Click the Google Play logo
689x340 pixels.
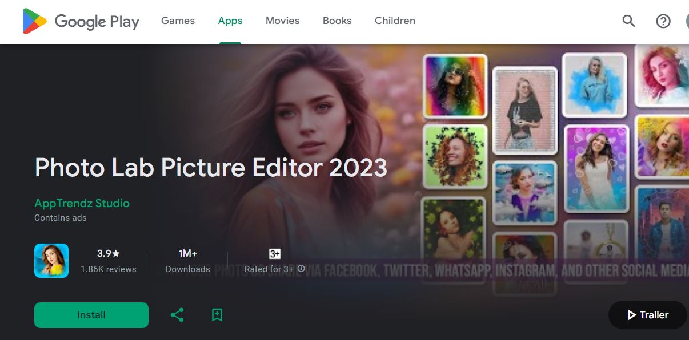[80, 21]
